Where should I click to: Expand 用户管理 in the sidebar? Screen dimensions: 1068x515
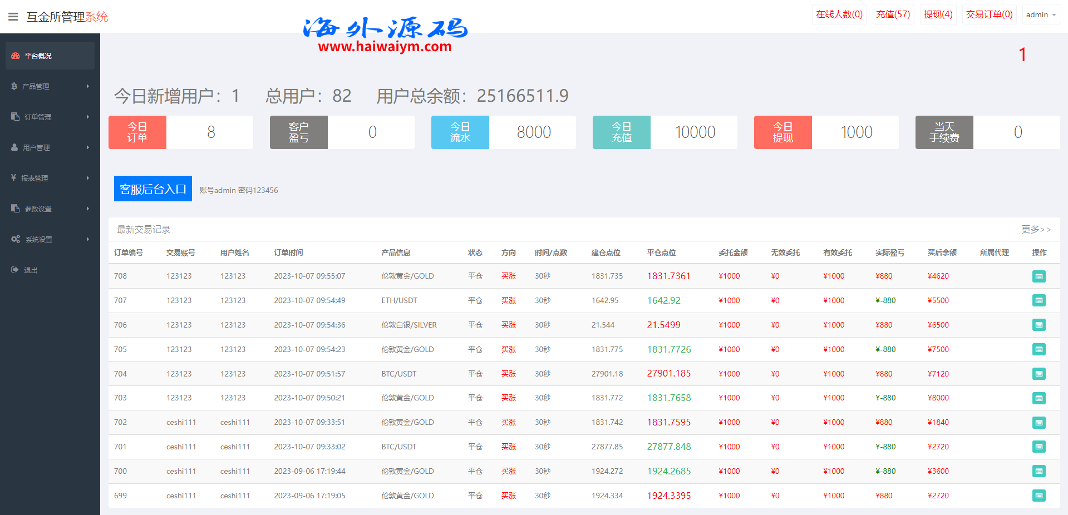click(50, 147)
